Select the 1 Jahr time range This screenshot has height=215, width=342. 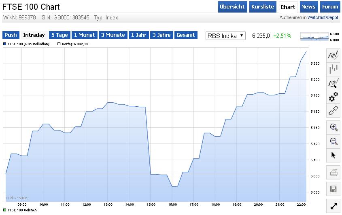click(138, 35)
